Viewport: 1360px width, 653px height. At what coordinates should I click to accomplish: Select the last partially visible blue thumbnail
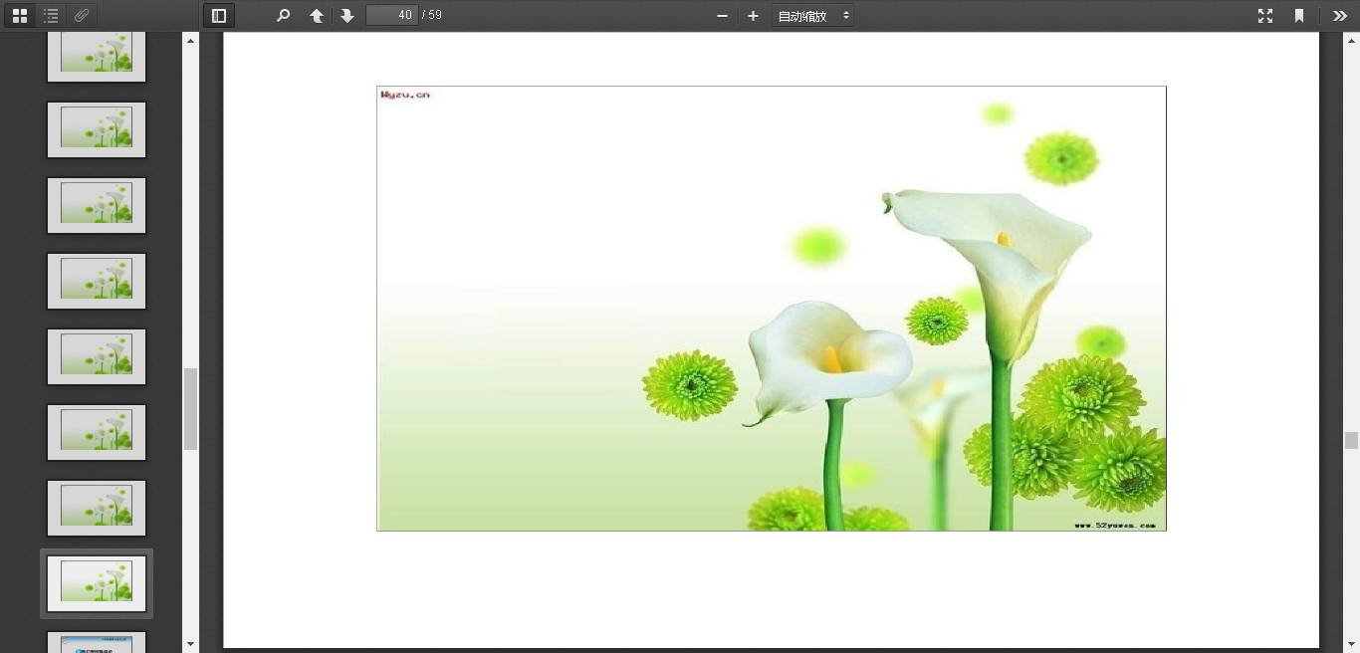(97, 642)
